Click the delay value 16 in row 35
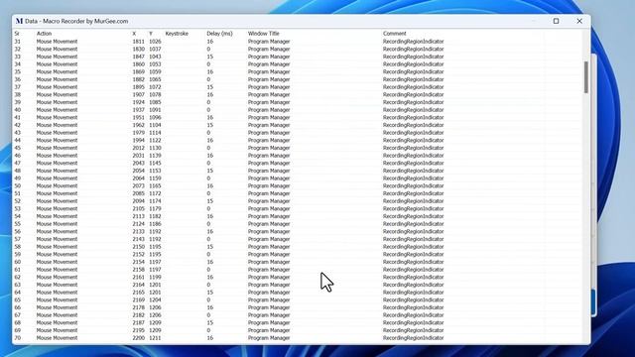 pos(209,71)
